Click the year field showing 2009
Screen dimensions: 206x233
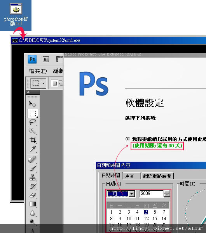[152, 193]
